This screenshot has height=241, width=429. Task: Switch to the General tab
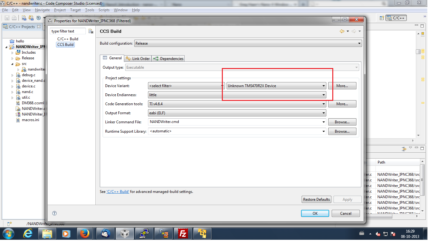coord(112,58)
